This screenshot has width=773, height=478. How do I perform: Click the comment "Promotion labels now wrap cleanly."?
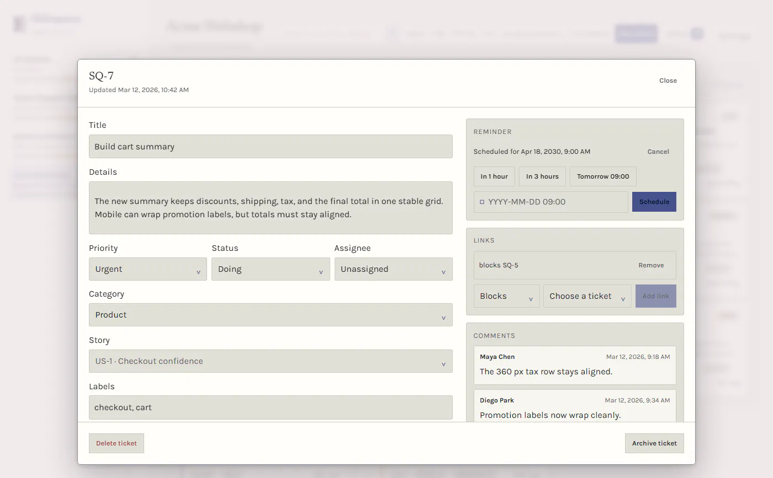(x=550, y=415)
